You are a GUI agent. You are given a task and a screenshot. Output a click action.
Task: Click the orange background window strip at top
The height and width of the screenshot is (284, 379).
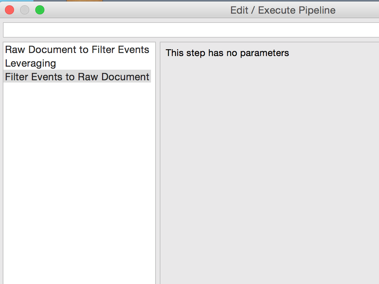[x=84, y=1]
